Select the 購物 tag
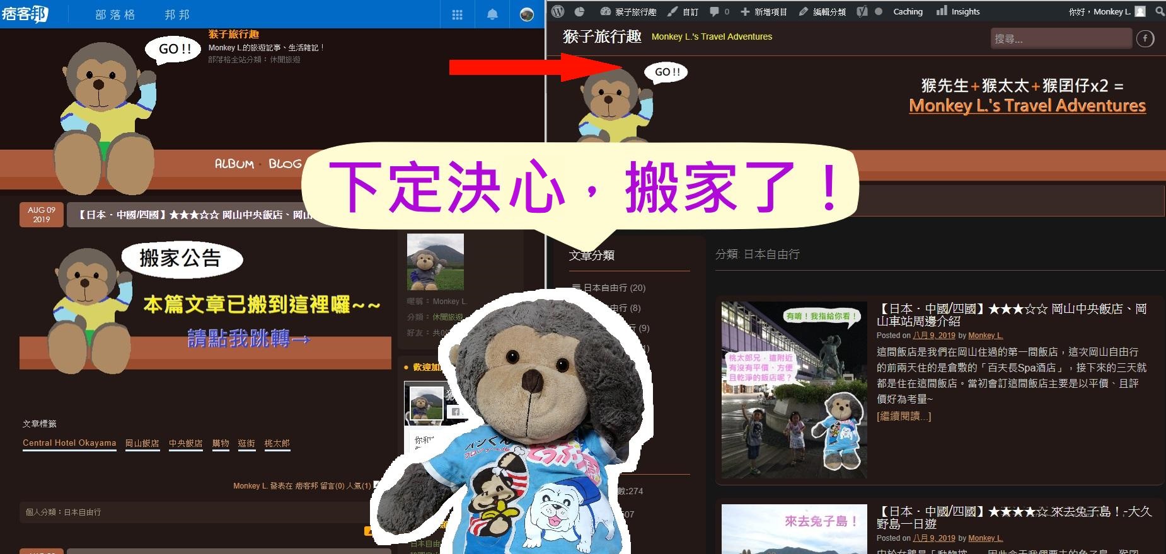Image resolution: width=1166 pixels, height=554 pixels. click(221, 443)
